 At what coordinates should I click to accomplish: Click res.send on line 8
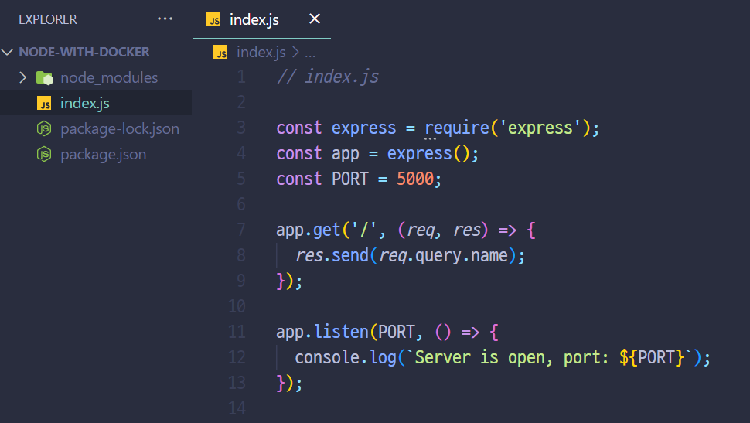pos(332,255)
